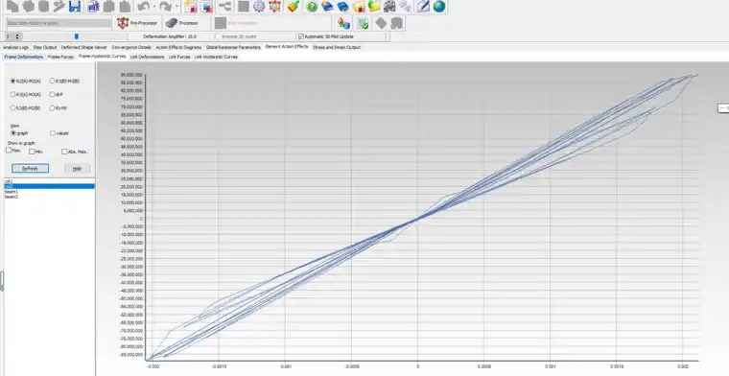Click the grey stacked-blocks icon after diamond
The height and width of the screenshot is (376, 729).
click(x=396, y=23)
